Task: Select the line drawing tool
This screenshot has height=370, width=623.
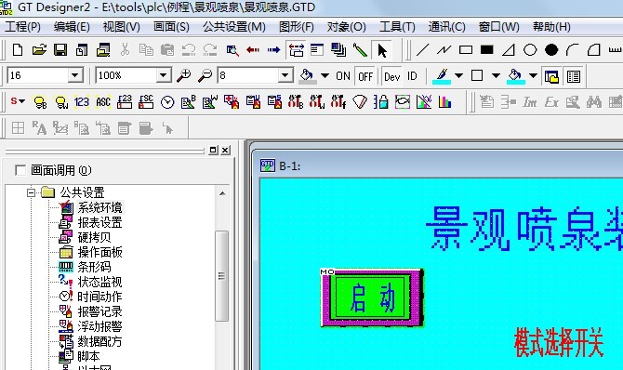Action: tap(422, 50)
